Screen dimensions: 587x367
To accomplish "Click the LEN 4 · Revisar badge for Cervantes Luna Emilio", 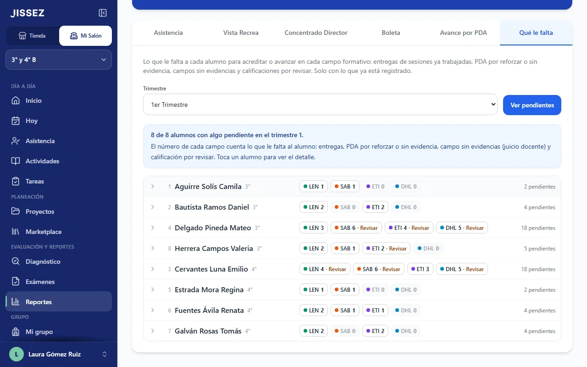I will tap(325, 269).
